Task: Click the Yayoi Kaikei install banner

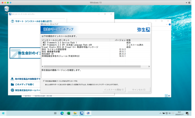Action: click(x=25, y=53)
